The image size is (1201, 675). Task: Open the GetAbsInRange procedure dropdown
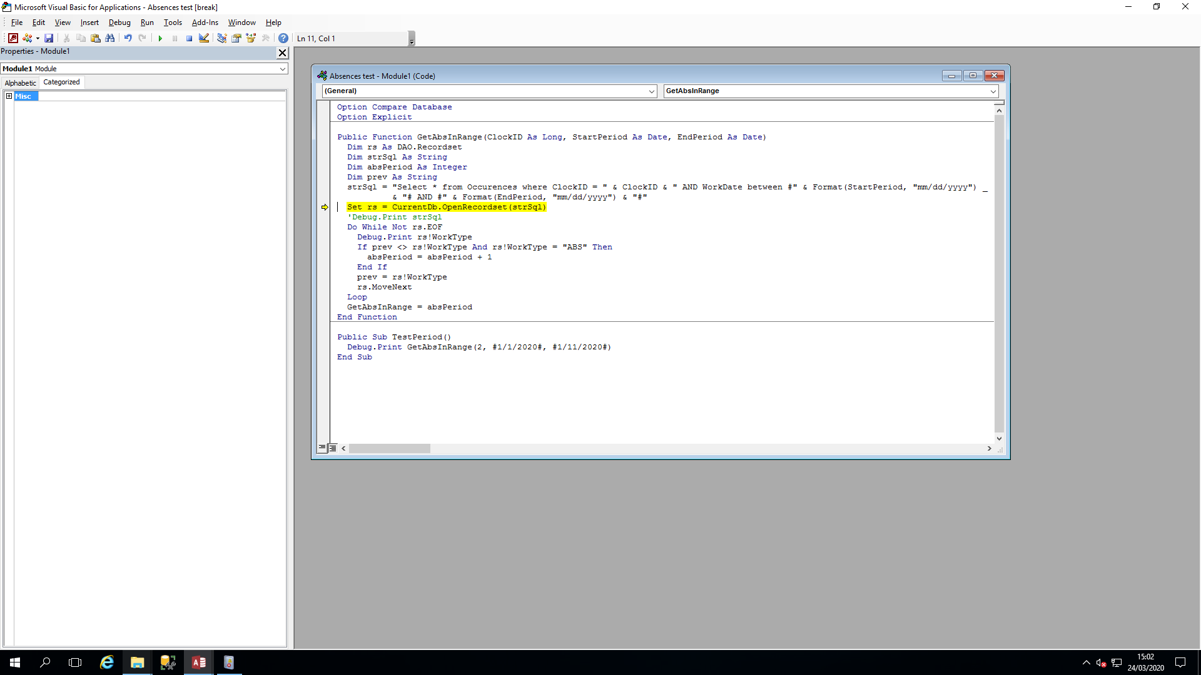(993, 91)
